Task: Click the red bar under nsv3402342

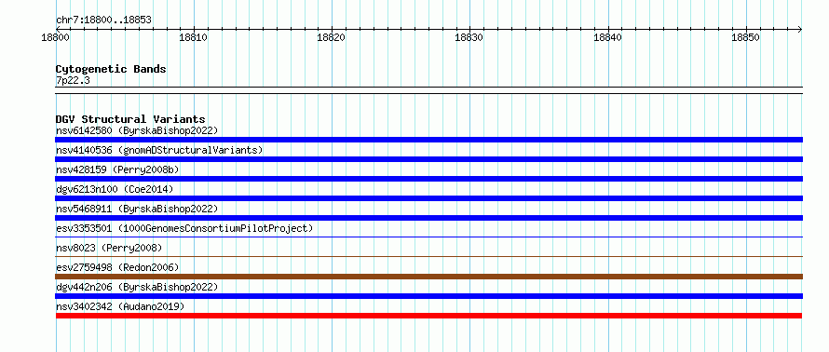Action: coord(428,316)
